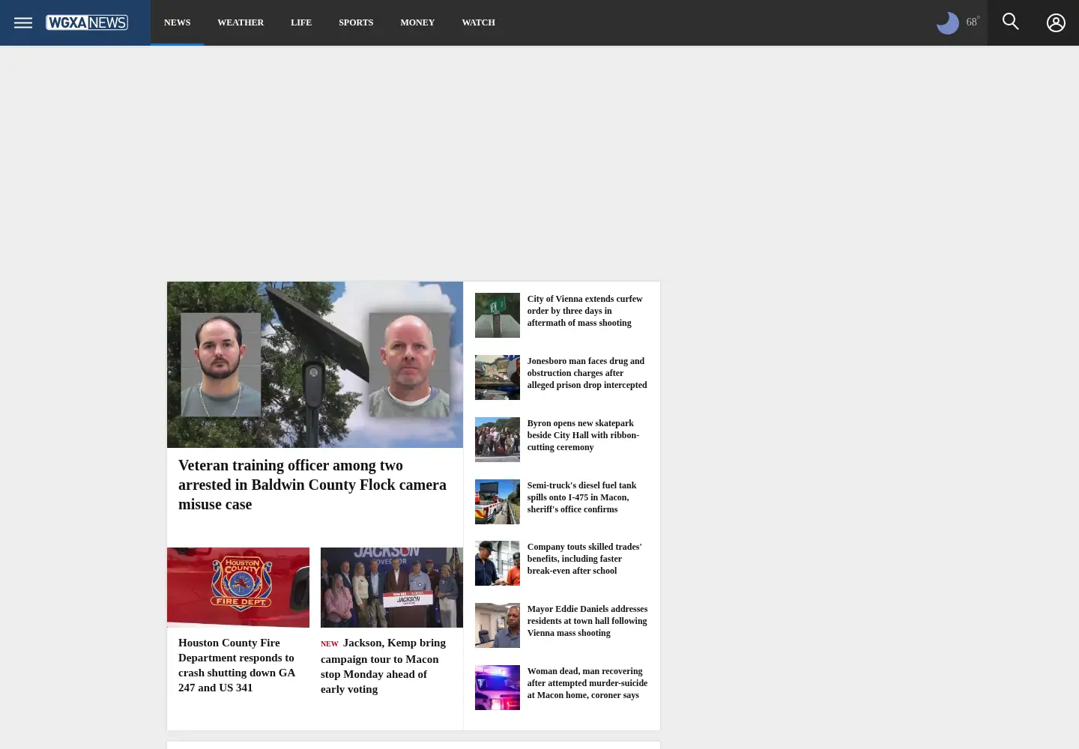
Task: Read Woman dead, man recovering headline
Action: click(x=587, y=683)
